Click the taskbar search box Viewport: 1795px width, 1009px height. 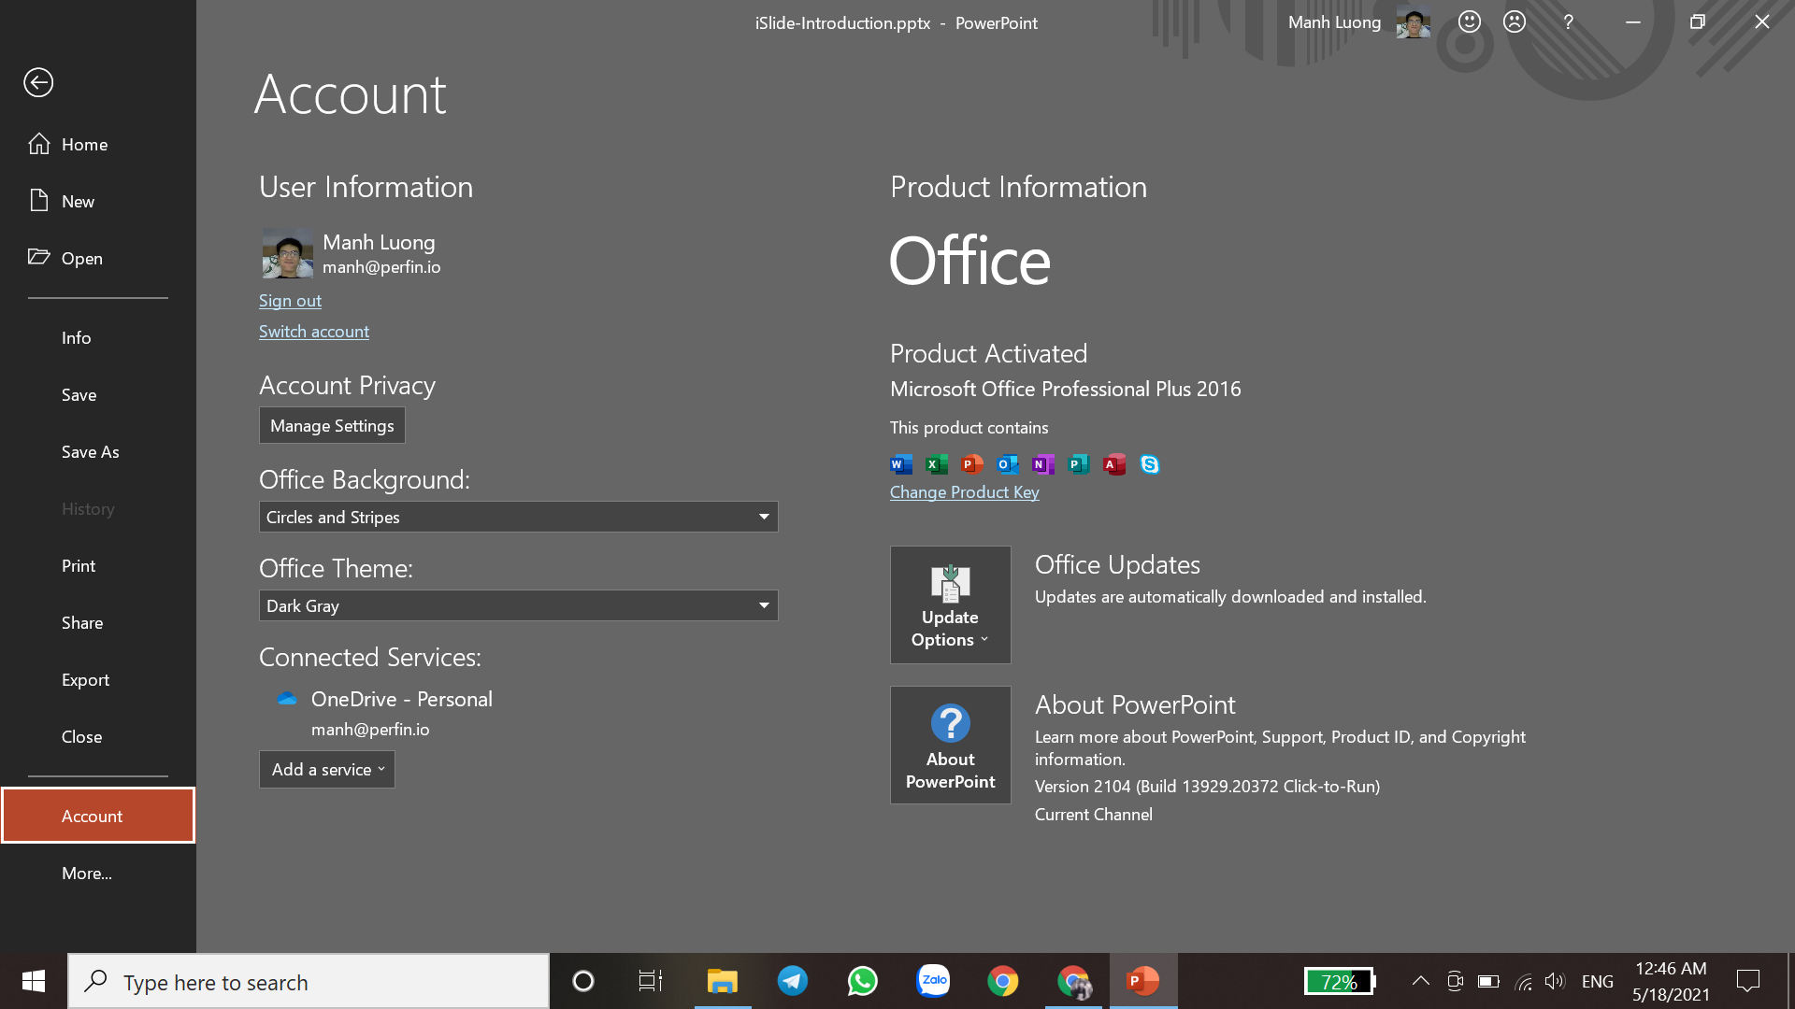click(309, 981)
